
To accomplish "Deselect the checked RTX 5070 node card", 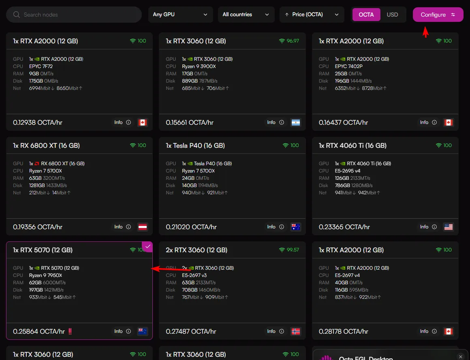I will coord(148,247).
